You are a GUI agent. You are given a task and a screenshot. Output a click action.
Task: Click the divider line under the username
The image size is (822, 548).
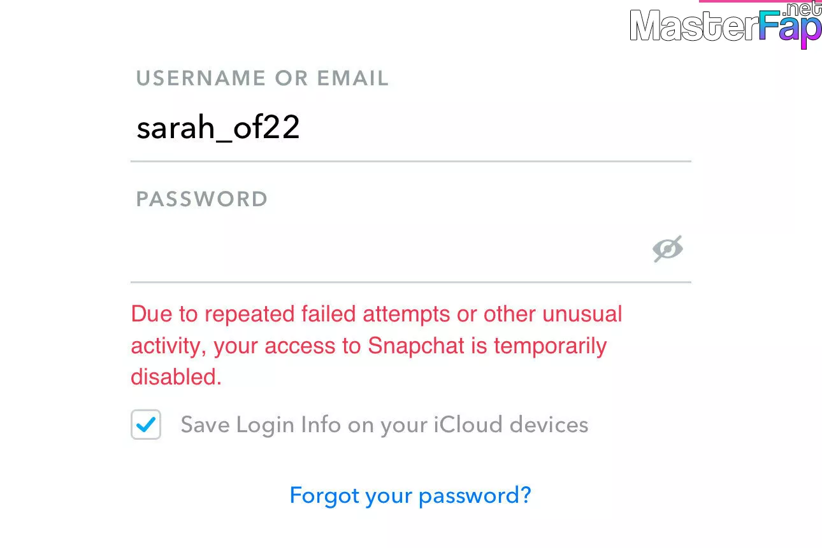point(410,162)
